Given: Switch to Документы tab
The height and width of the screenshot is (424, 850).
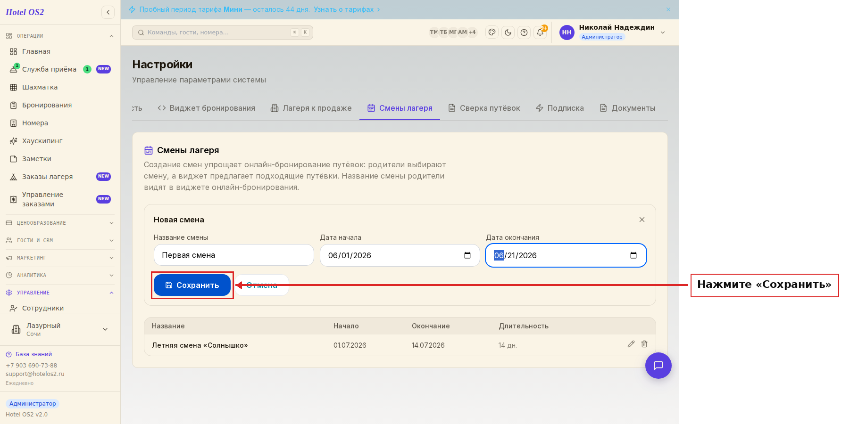Looking at the screenshot, I should click(627, 108).
